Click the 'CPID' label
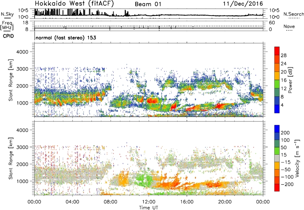This screenshot has width=304, height=210. 8,36
